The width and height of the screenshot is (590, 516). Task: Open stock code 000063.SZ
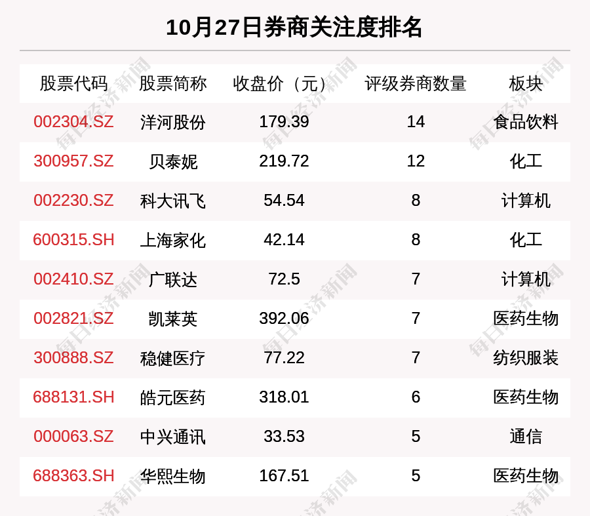(73, 437)
